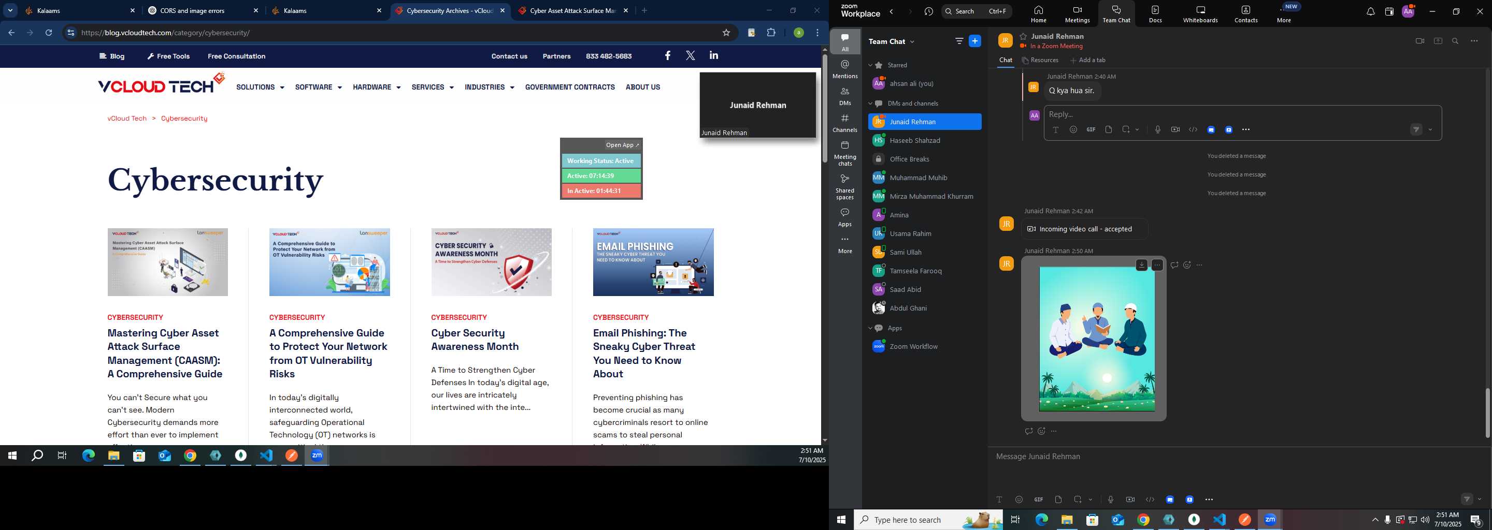Viewport: 1492px width, 530px height.
Task: Start a video call with Junaid Rehman
Action: 1419,41
